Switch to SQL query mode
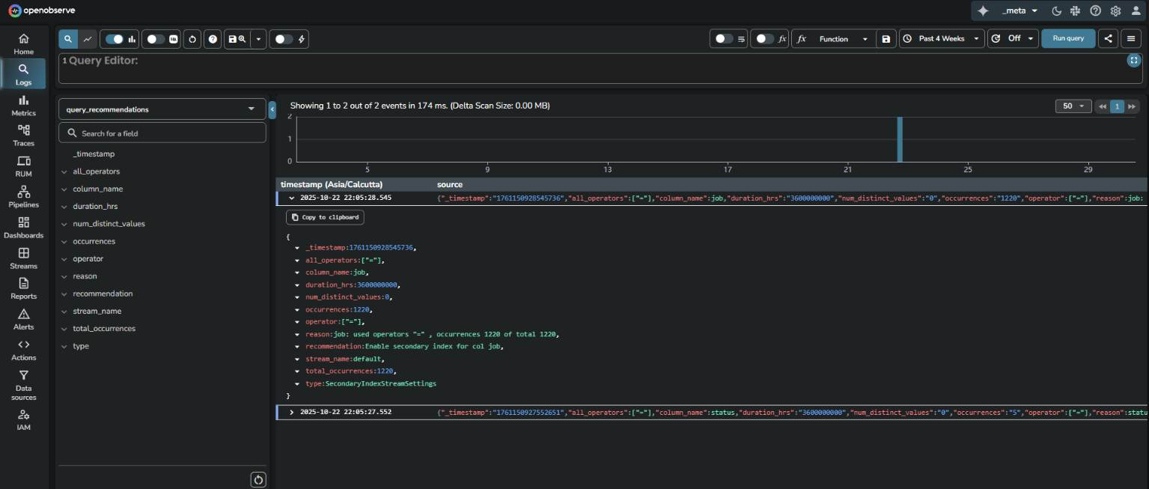The image size is (1149, 489). (155, 38)
